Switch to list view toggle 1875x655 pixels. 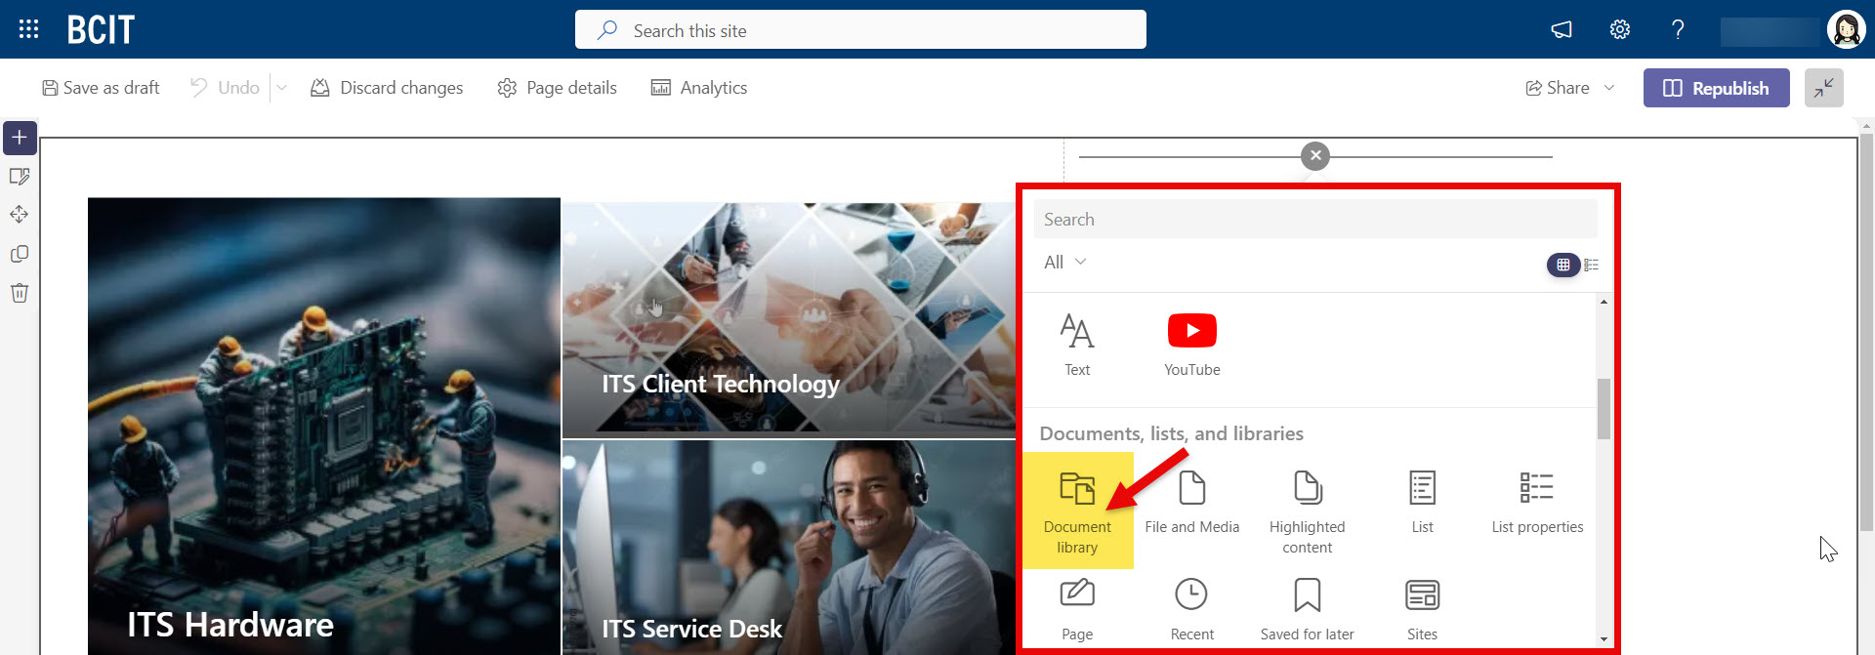pyautogui.click(x=1591, y=265)
